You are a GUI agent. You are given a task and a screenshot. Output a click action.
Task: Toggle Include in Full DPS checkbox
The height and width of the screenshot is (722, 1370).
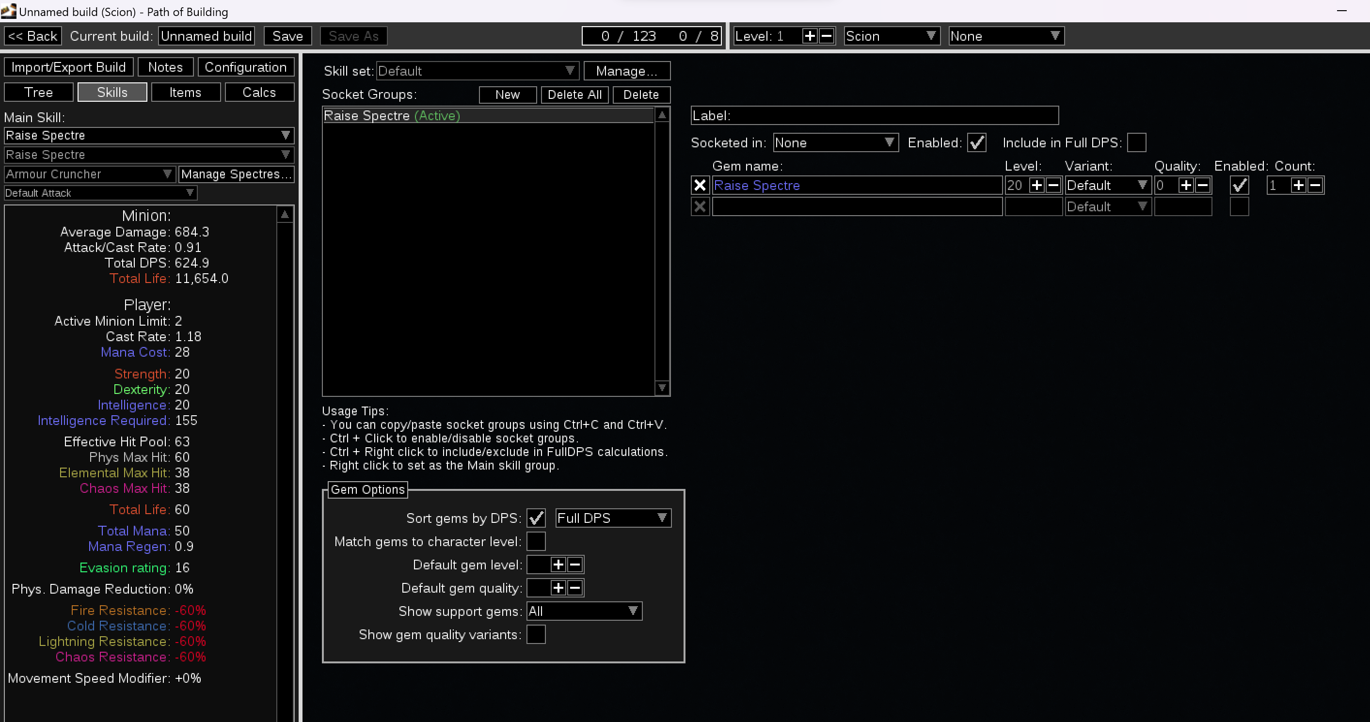coord(1136,142)
